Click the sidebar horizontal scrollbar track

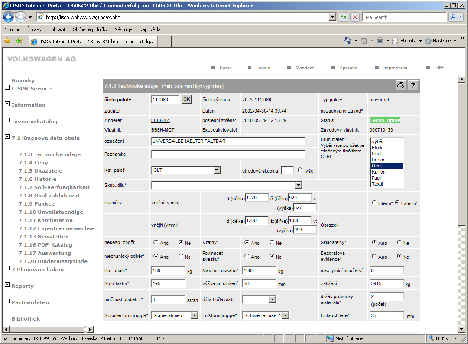pos(47,329)
